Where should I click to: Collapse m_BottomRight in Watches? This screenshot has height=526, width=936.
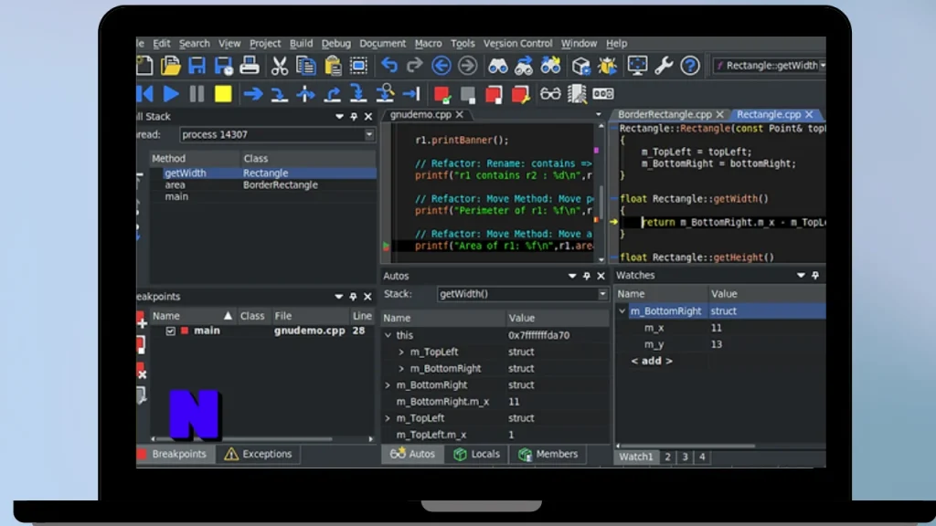click(622, 310)
